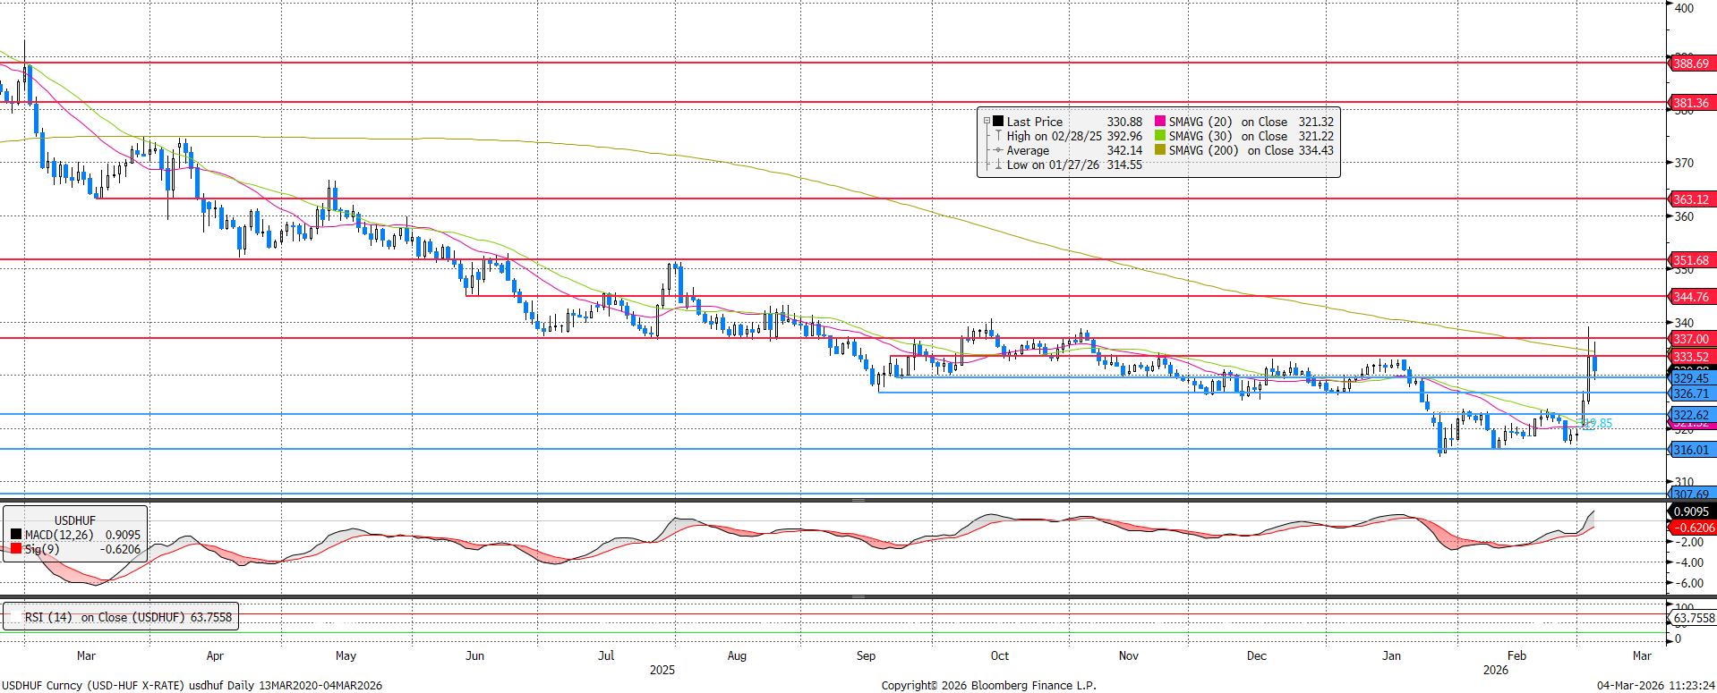Click the black Last Price color swatch
1717x693 pixels.
[997, 122]
